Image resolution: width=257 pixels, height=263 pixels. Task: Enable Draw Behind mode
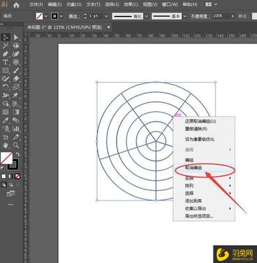click(x=11, y=185)
